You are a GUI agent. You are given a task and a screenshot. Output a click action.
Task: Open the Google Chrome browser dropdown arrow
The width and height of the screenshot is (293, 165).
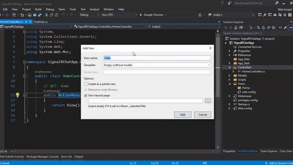tap(165, 15)
